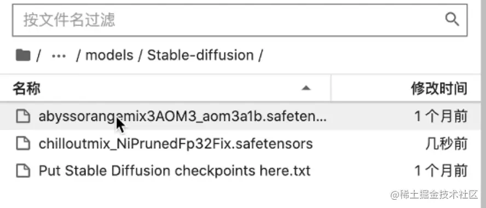Select Put Stable Diffusion checkpoints here.txt
Screen dimensions: 486x208
[240, 170]
